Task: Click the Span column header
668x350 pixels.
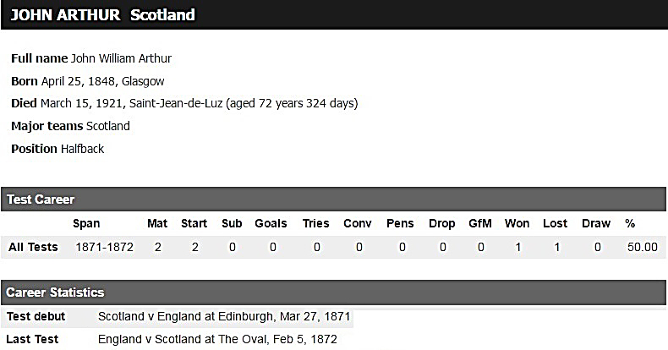Action: click(86, 223)
